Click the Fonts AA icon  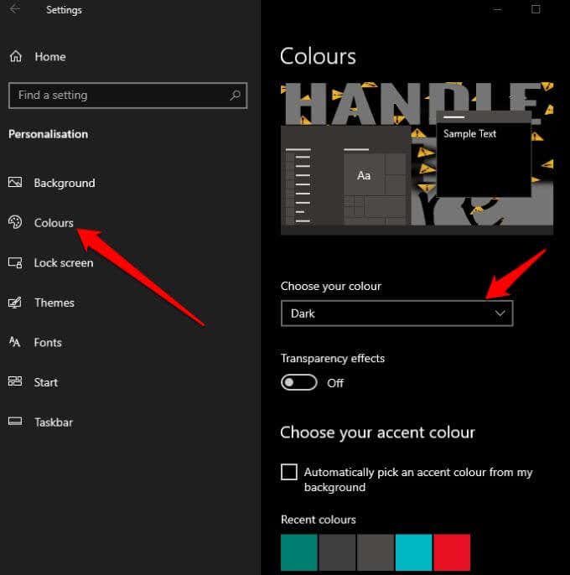(15, 342)
